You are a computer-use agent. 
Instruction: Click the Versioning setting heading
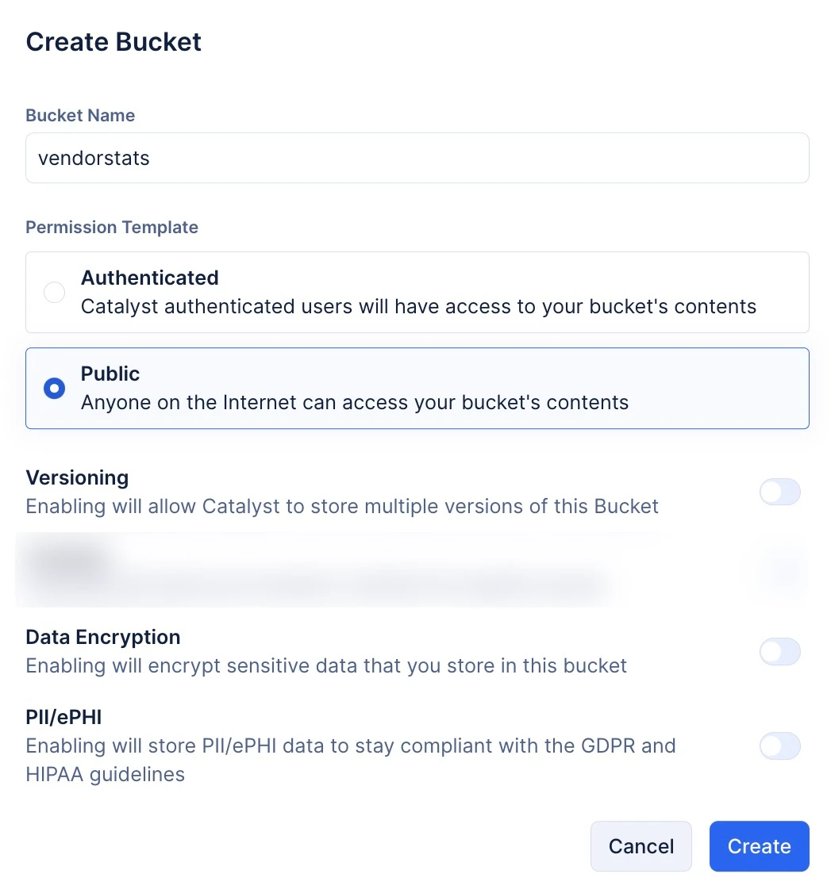click(x=77, y=477)
